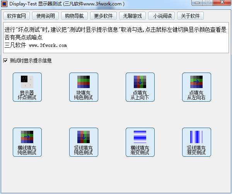Open the 竖线填充纯色测试 test
Viewport: 232px width, 194px height.
tap(84, 142)
